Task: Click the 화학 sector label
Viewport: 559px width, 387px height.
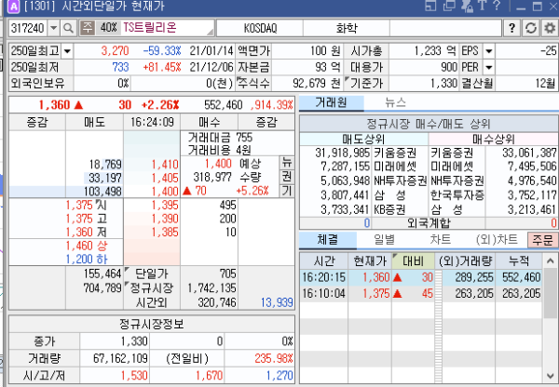Action: (347, 28)
